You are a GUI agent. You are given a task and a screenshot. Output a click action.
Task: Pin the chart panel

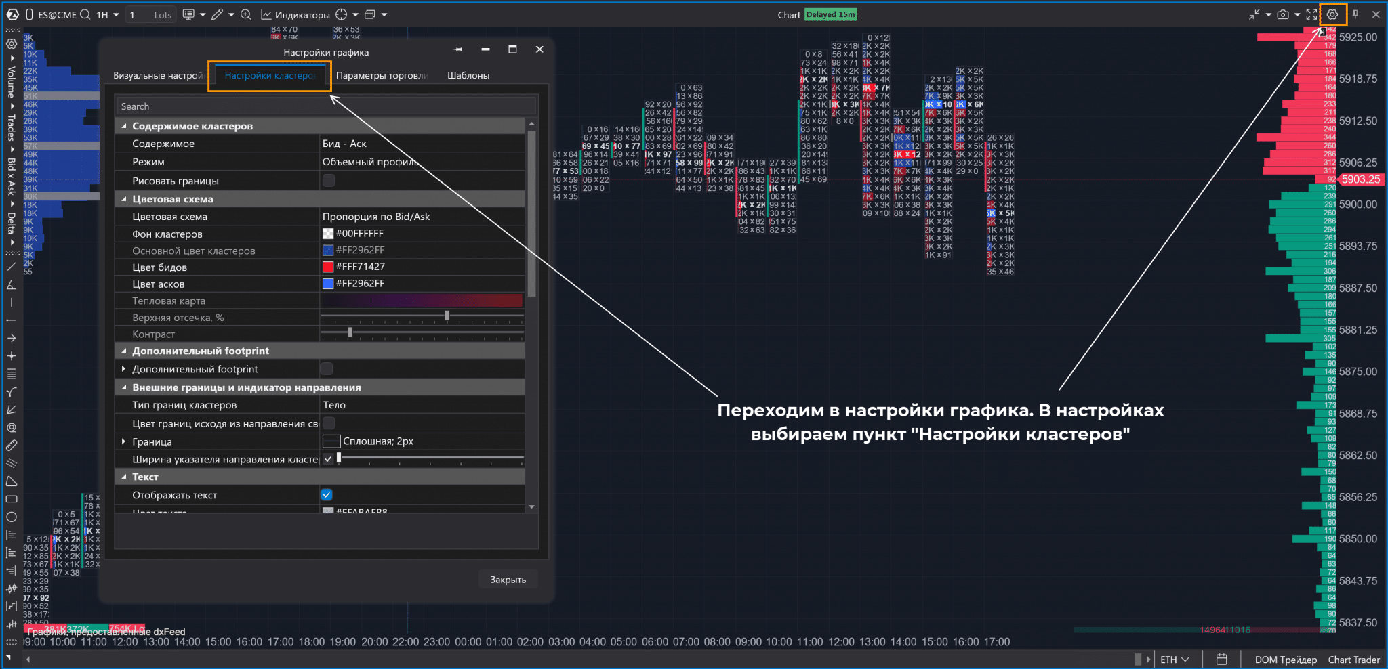[1355, 14]
